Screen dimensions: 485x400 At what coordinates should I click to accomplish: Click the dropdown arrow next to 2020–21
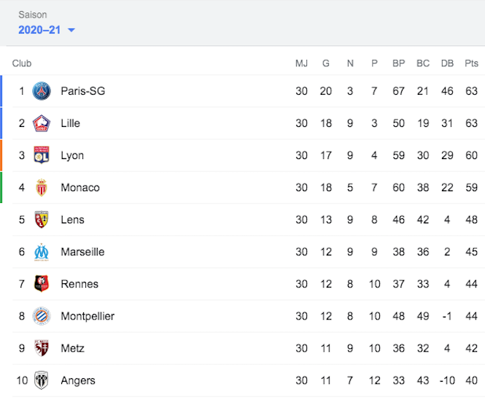pyautogui.click(x=71, y=30)
